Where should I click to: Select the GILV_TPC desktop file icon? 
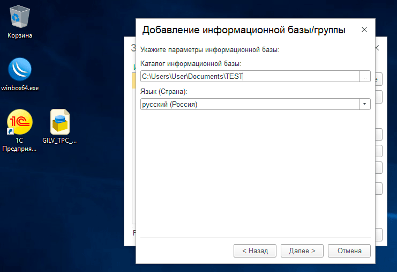[60, 122]
